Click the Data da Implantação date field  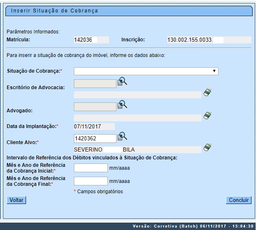[94, 126]
